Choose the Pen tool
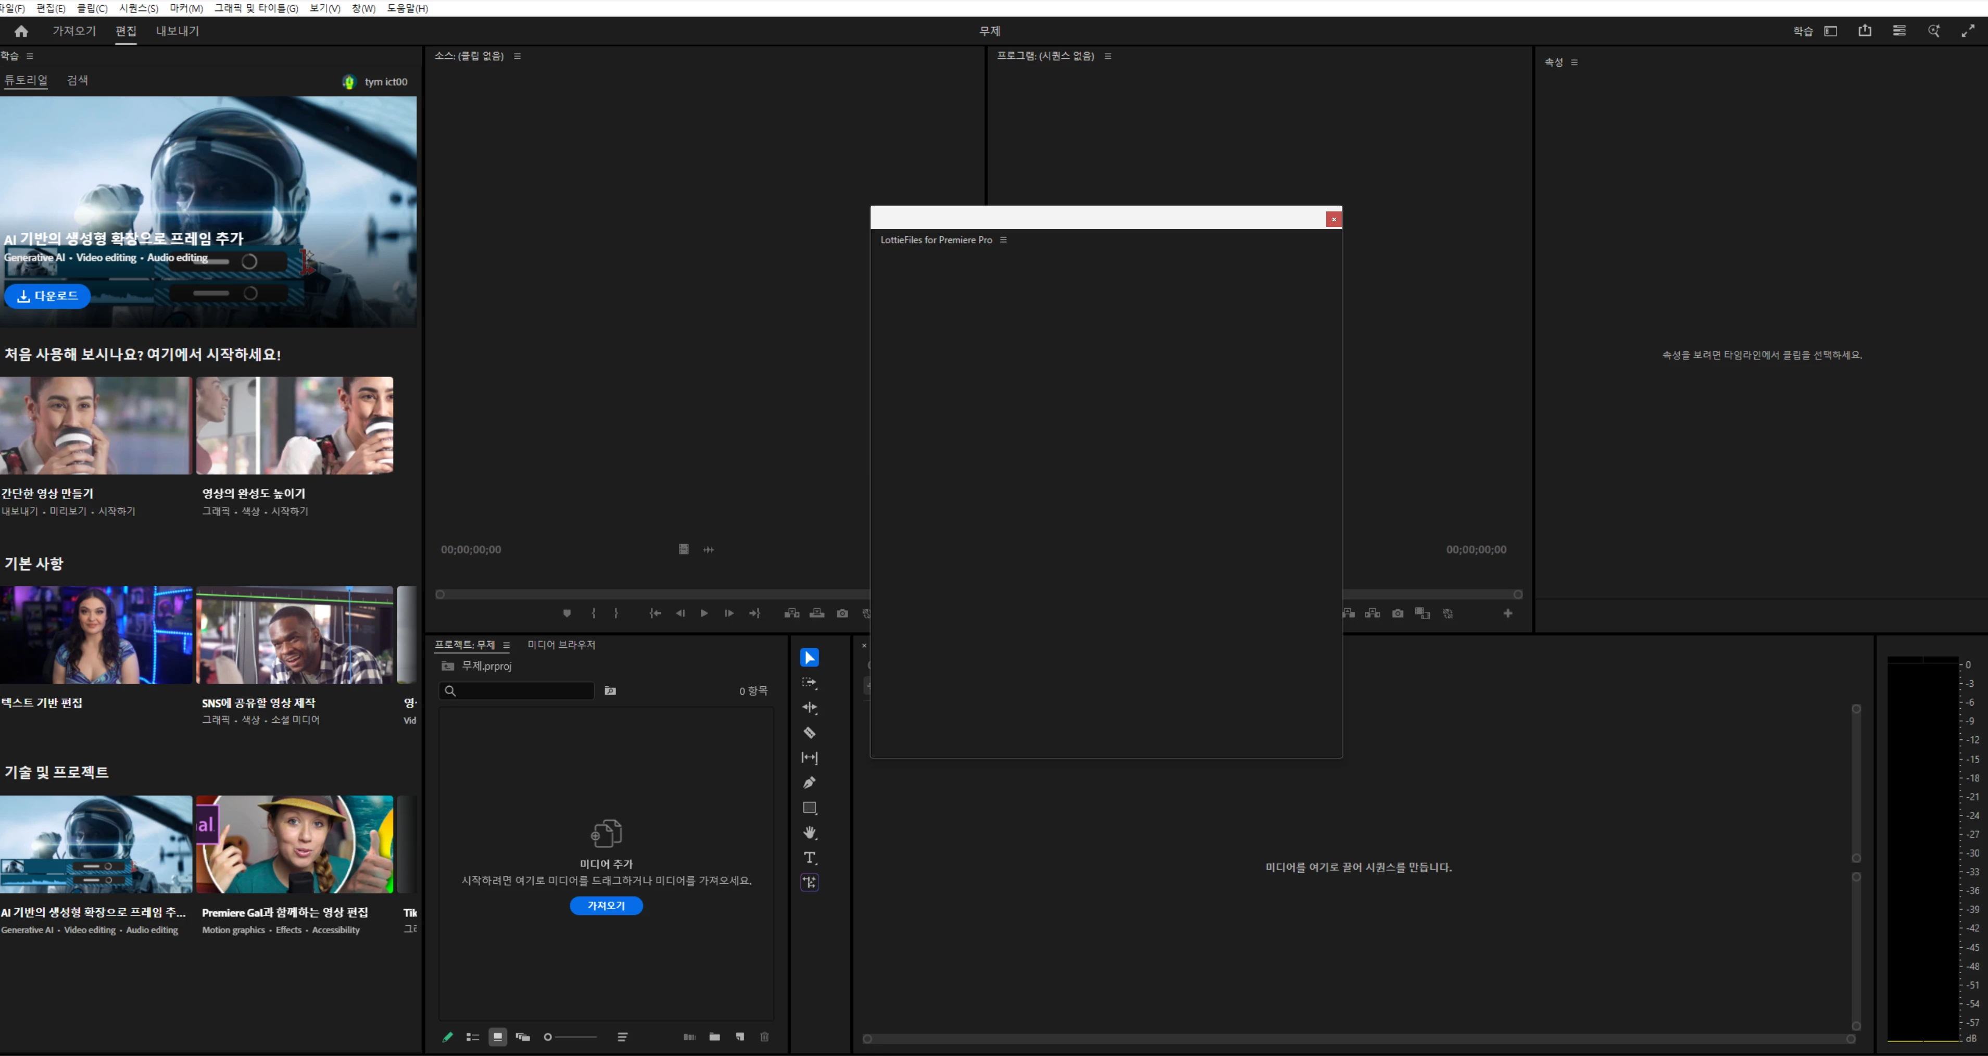Image resolution: width=1988 pixels, height=1056 pixels. 809,783
